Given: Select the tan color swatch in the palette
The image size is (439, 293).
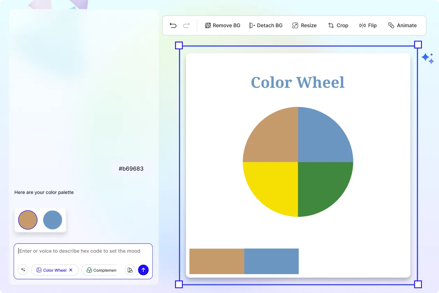Looking at the screenshot, I should click(x=27, y=220).
